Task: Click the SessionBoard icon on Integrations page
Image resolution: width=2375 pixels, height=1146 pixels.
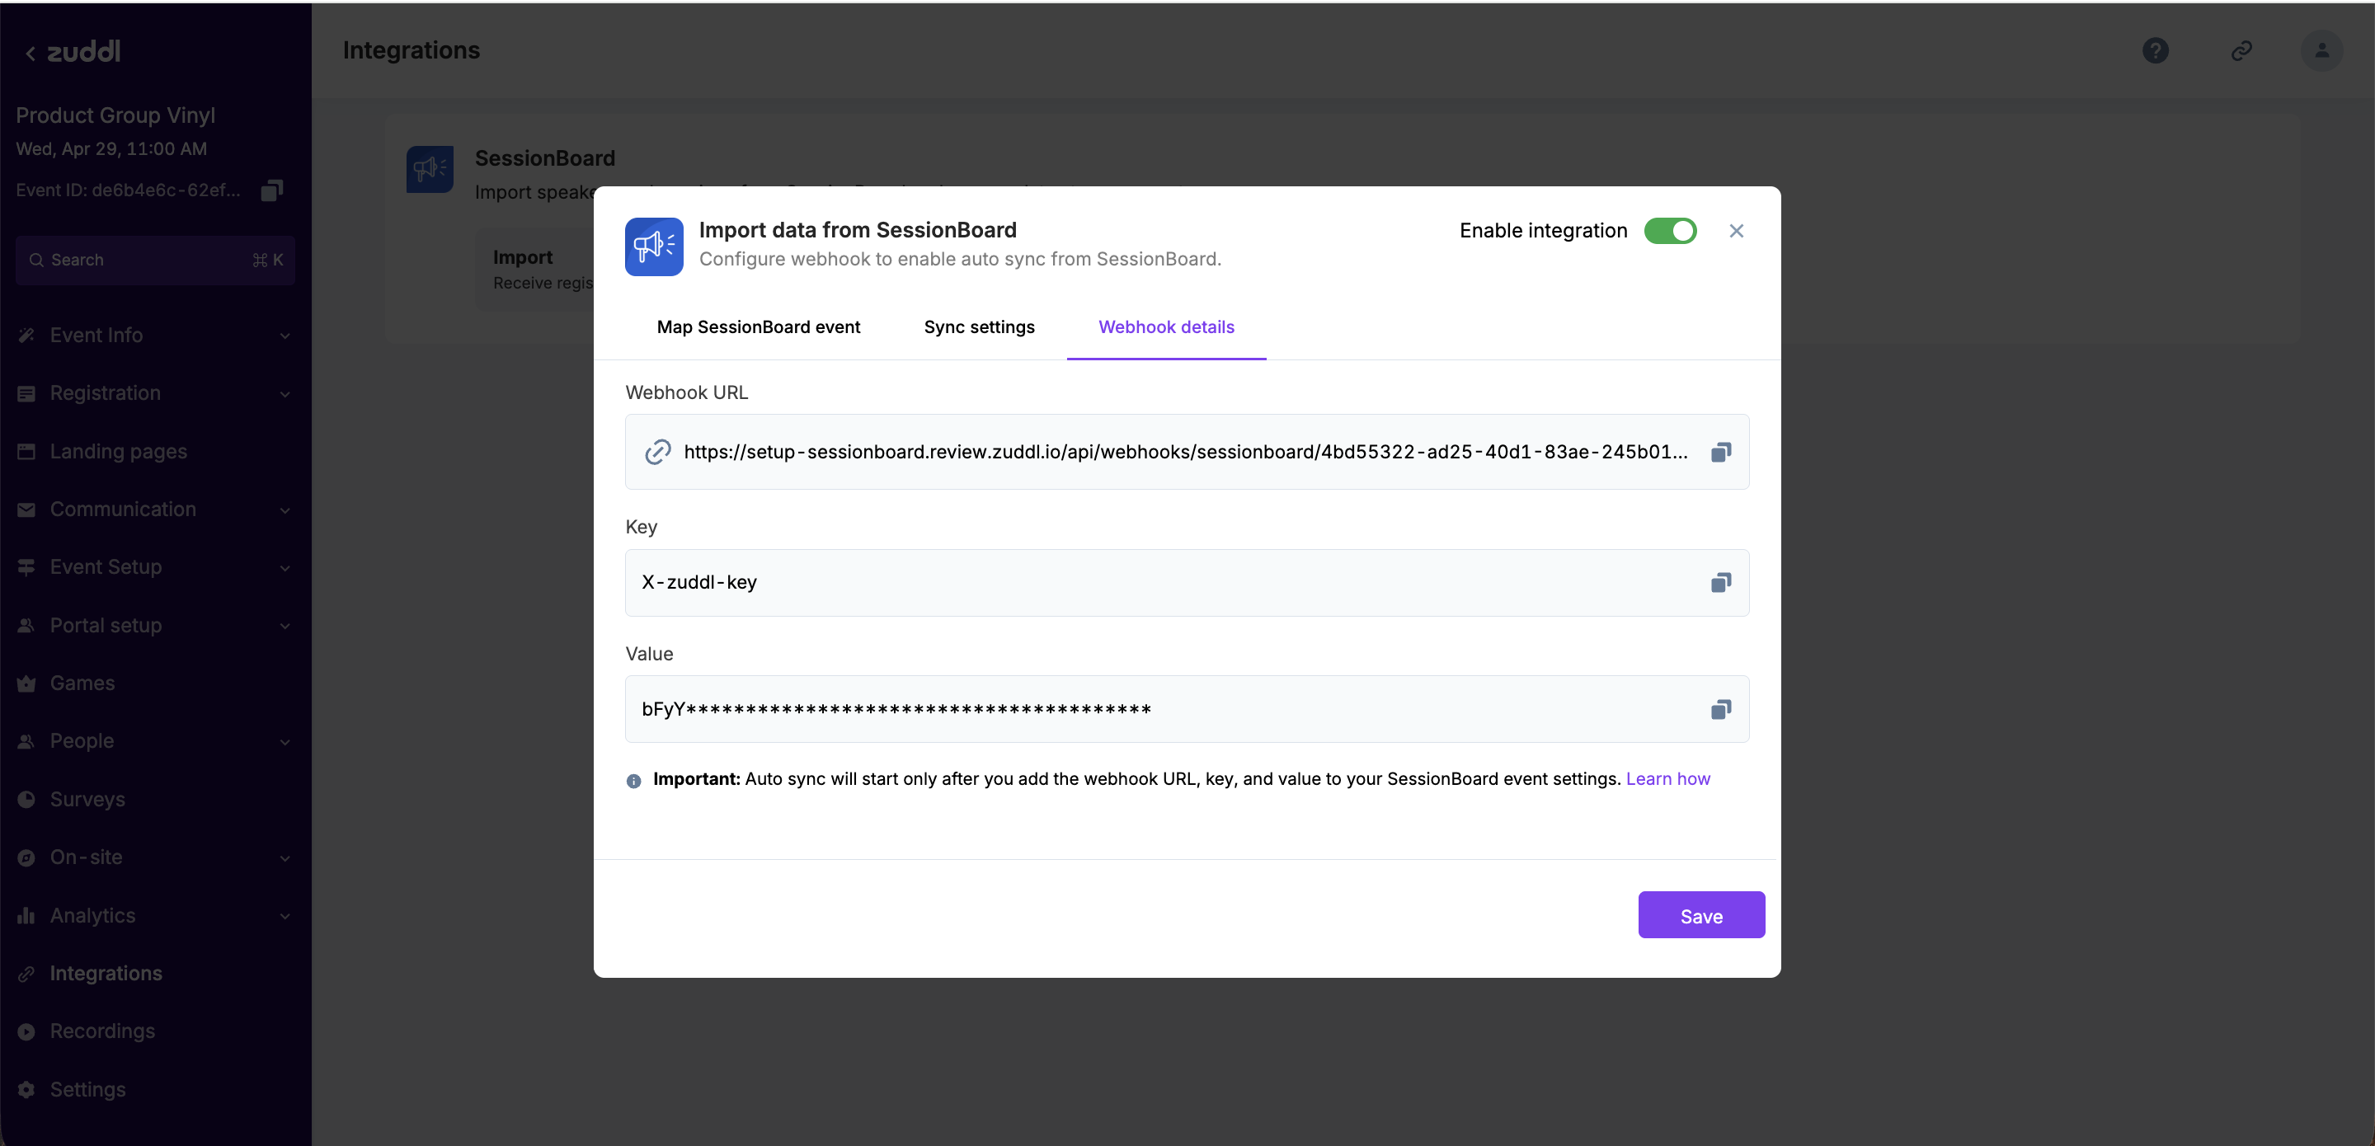Action: (430, 169)
